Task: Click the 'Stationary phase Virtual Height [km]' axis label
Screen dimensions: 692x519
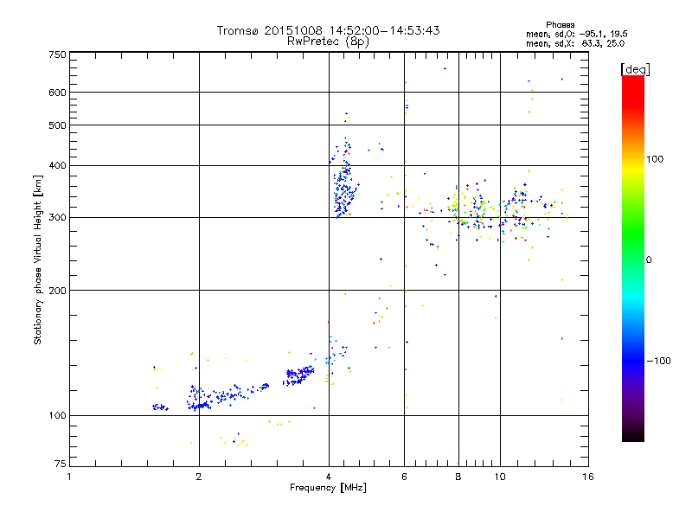Action: (x=37, y=260)
